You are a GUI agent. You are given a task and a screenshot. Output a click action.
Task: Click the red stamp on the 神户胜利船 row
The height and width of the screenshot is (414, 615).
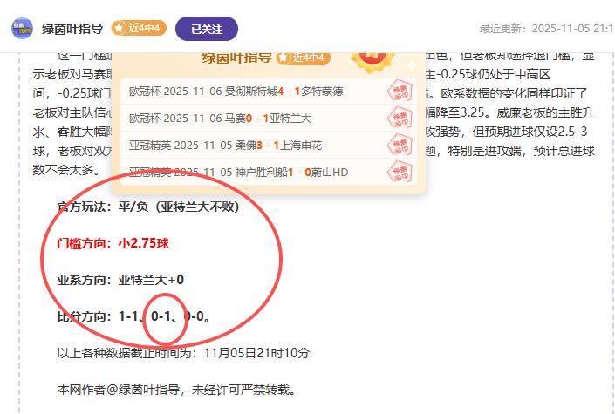(399, 173)
